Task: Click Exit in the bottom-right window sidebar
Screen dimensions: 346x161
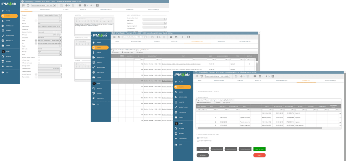Action: [x=181, y=145]
